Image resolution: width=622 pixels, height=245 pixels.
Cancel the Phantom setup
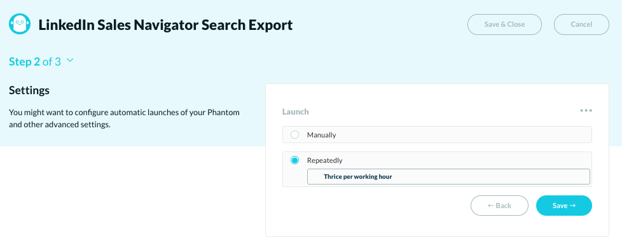(x=581, y=24)
